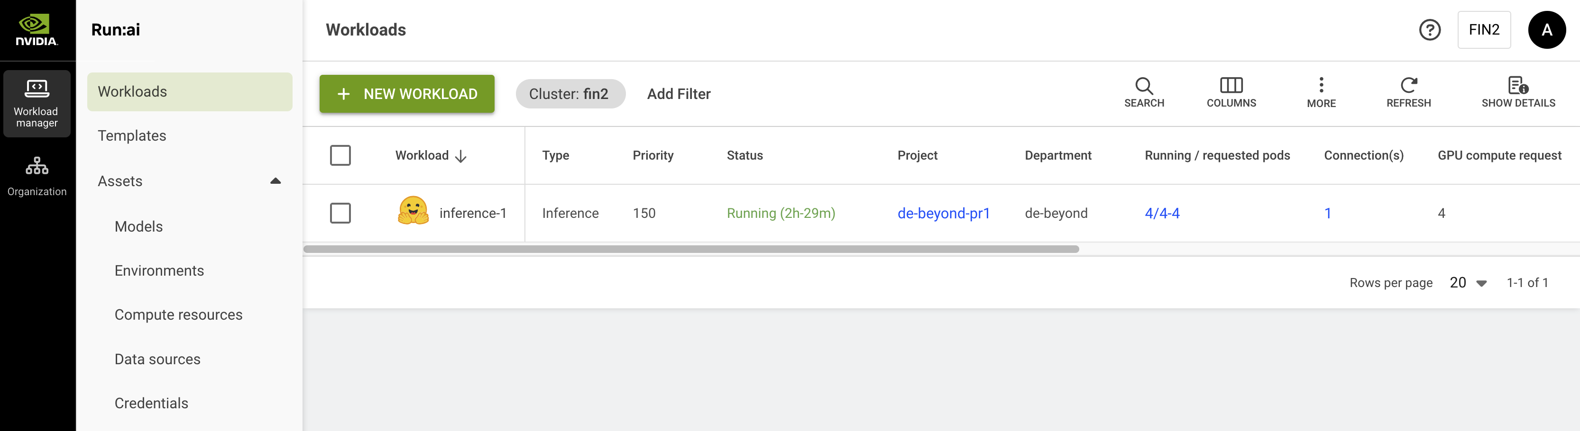Go to Templates in sidebar
This screenshot has height=431, width=1580.
(132, 136)
